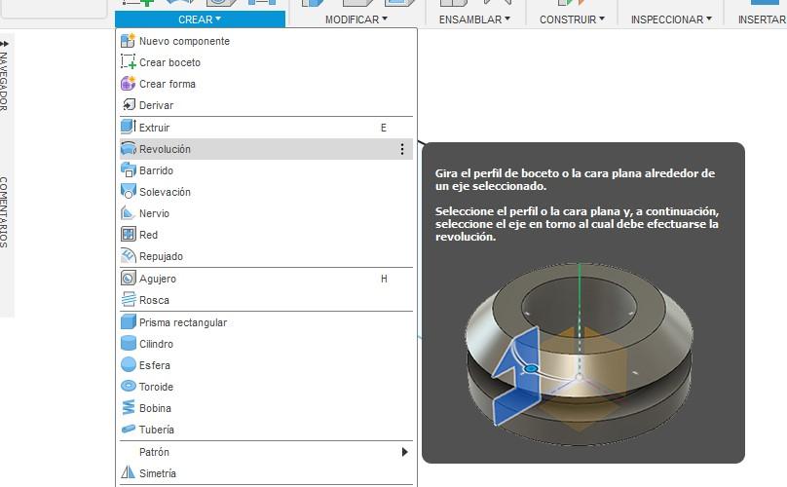Choose Crear boceto menu entry
Viewport: 787px width, 487px height.
click(x=266, y=62)
